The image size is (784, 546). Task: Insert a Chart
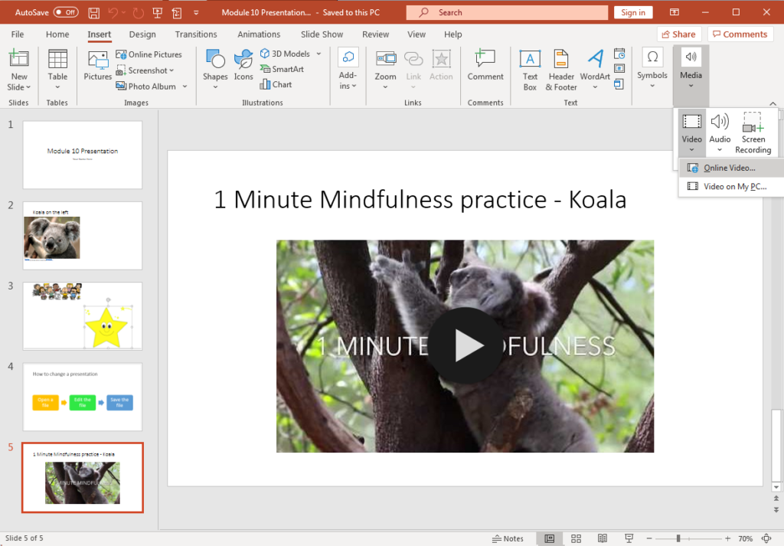click(277, 84)
